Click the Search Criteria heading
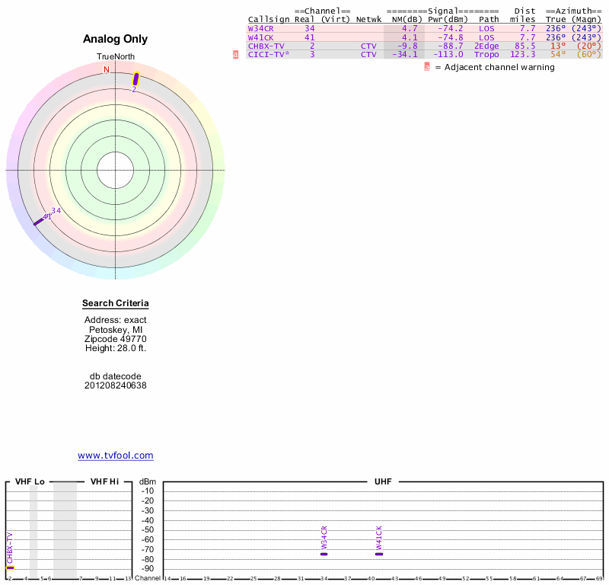Viewport: 609px width, 585px height. [x=116, y=303]
